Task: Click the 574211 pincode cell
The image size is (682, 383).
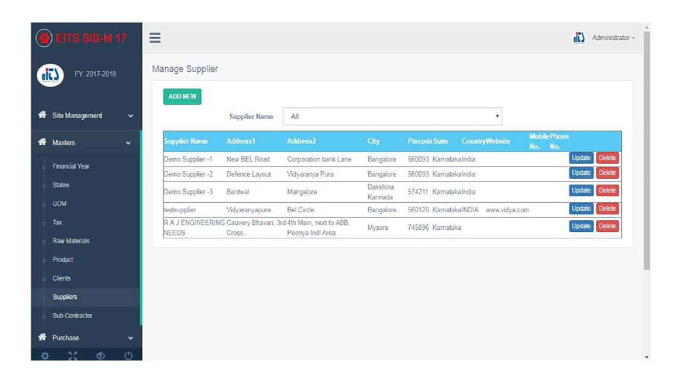Action: (418, 191)
